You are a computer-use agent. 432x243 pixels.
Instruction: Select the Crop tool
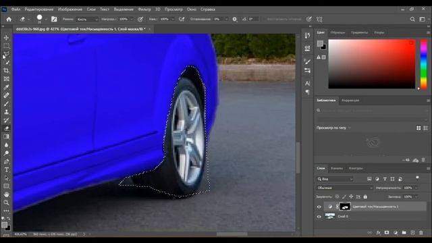coord(6,70)
